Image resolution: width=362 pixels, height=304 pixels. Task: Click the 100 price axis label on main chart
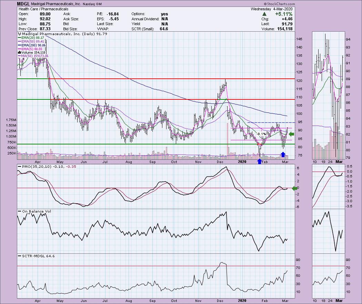point(299,113)
